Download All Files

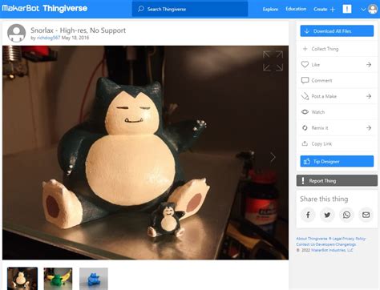pos(337,31)
